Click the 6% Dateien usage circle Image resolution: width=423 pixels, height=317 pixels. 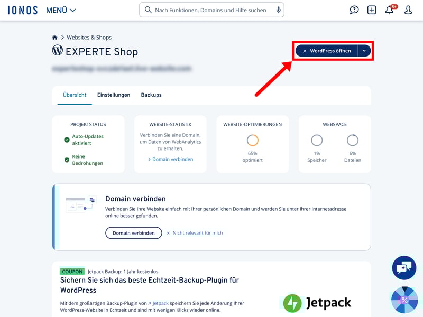click(x=352, y=140)
